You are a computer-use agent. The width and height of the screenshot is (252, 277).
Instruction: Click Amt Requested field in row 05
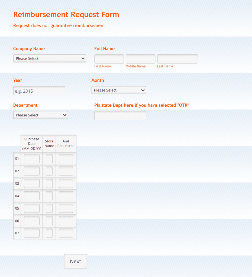click(x=66, y=208)
